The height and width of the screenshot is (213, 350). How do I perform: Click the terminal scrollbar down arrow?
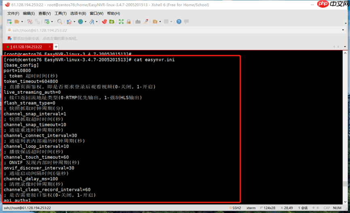(345, 202)
